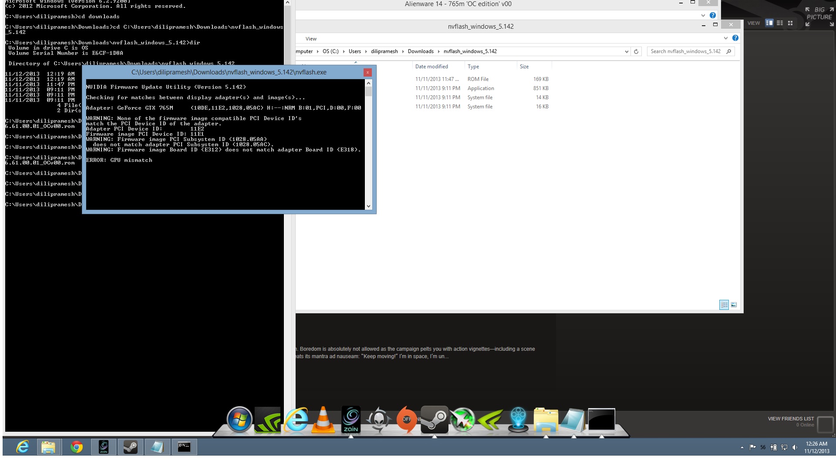The image size is (836, 470).
Task: Go to Users folder in breadcrumb
Action: (355, 51)
